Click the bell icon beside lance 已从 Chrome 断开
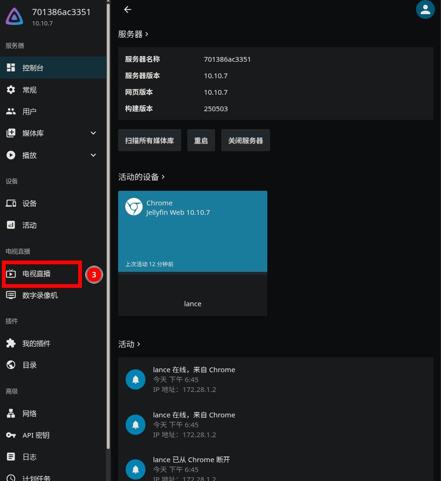 136,469
